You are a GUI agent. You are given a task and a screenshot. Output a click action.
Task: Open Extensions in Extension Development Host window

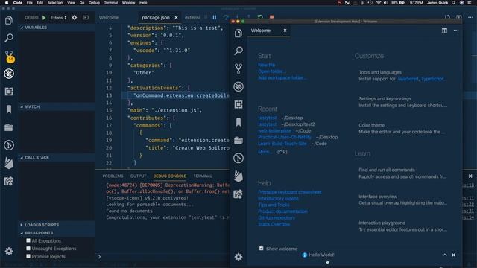coord(238,104)
